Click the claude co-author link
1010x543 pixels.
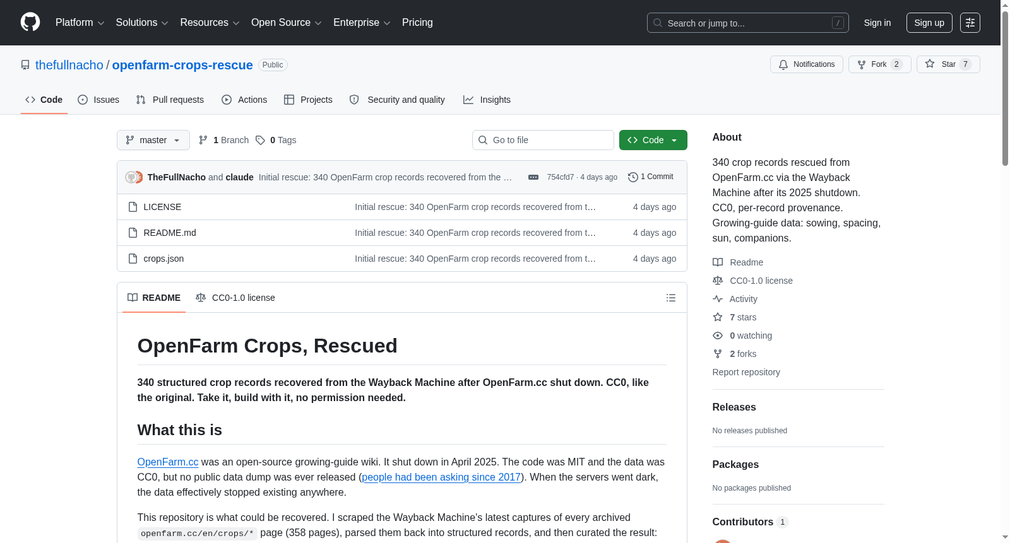click(x=240, y=177)
